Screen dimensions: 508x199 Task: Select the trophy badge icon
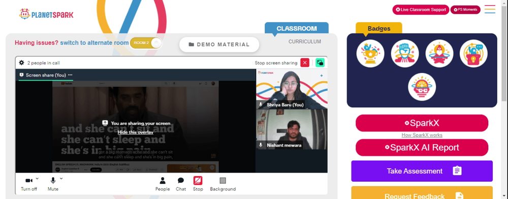tap(370, 53)
